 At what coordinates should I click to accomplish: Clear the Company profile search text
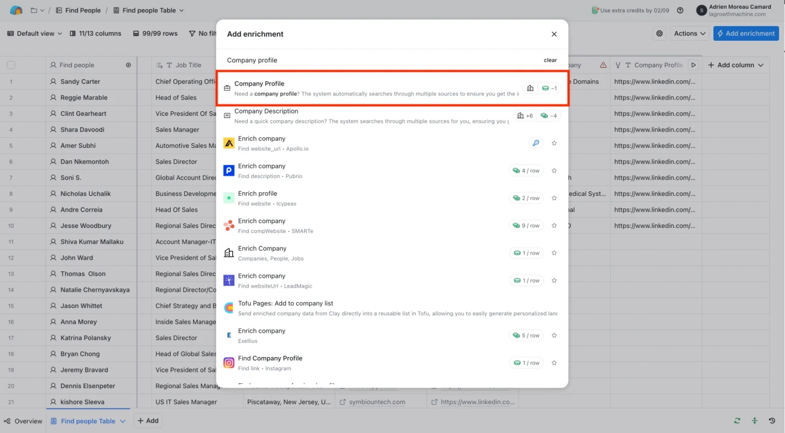click(550, 60)
